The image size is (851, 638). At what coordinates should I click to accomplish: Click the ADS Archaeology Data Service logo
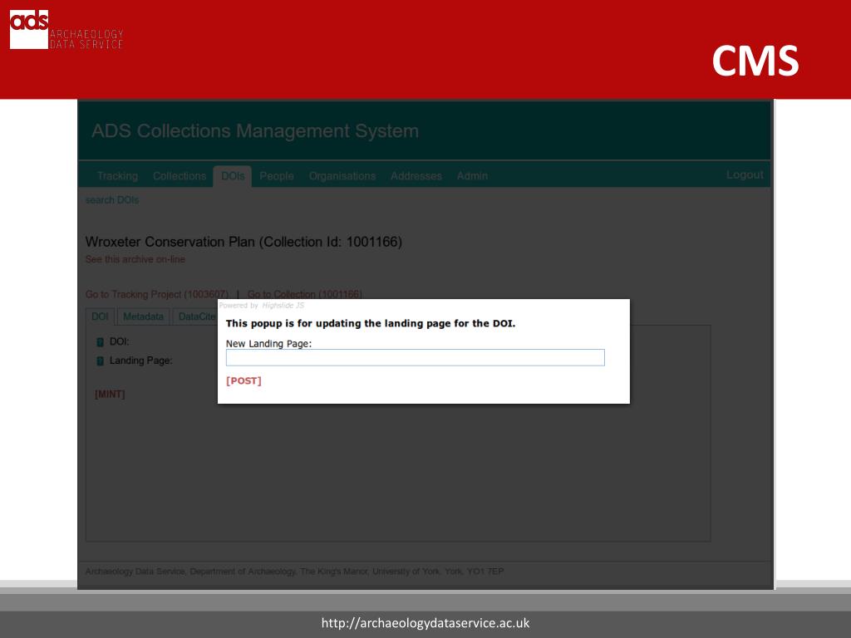coord(66,29)
